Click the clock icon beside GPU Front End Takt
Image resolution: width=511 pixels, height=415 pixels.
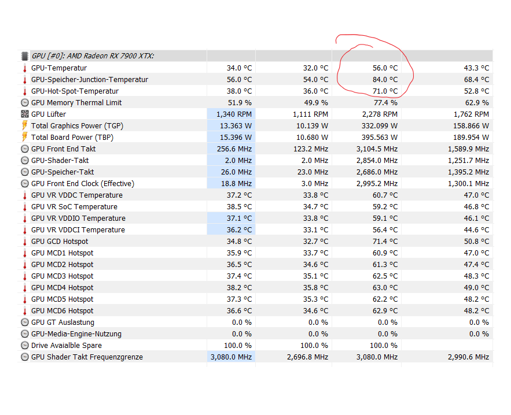(x=24, y=149)
